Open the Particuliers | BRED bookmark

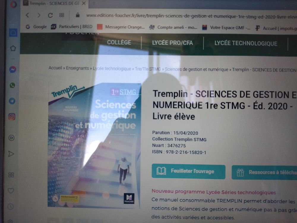(72, 27)
